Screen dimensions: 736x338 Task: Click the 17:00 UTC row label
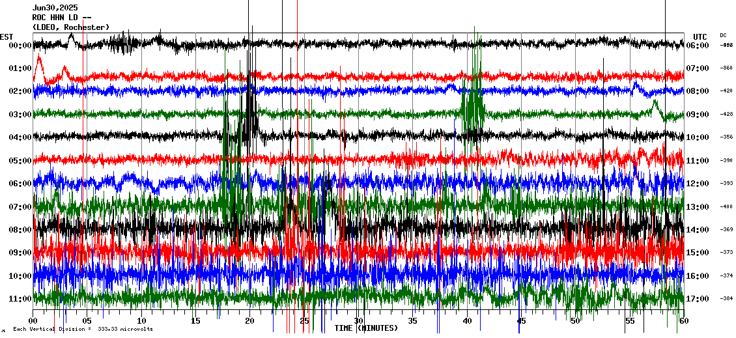697,299
